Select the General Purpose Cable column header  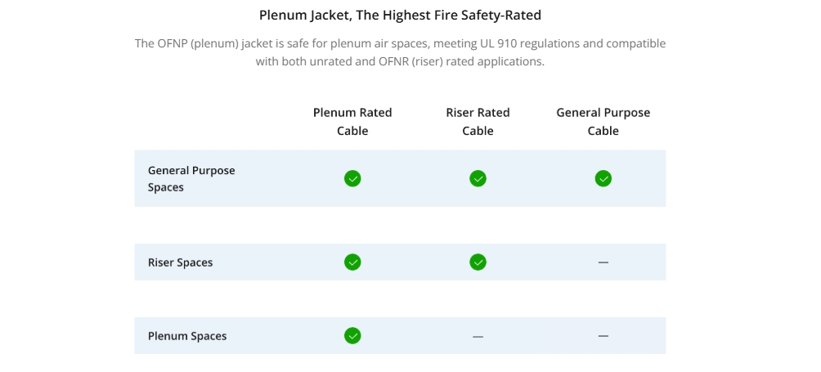pyautogui.click(x=603, y=121)
